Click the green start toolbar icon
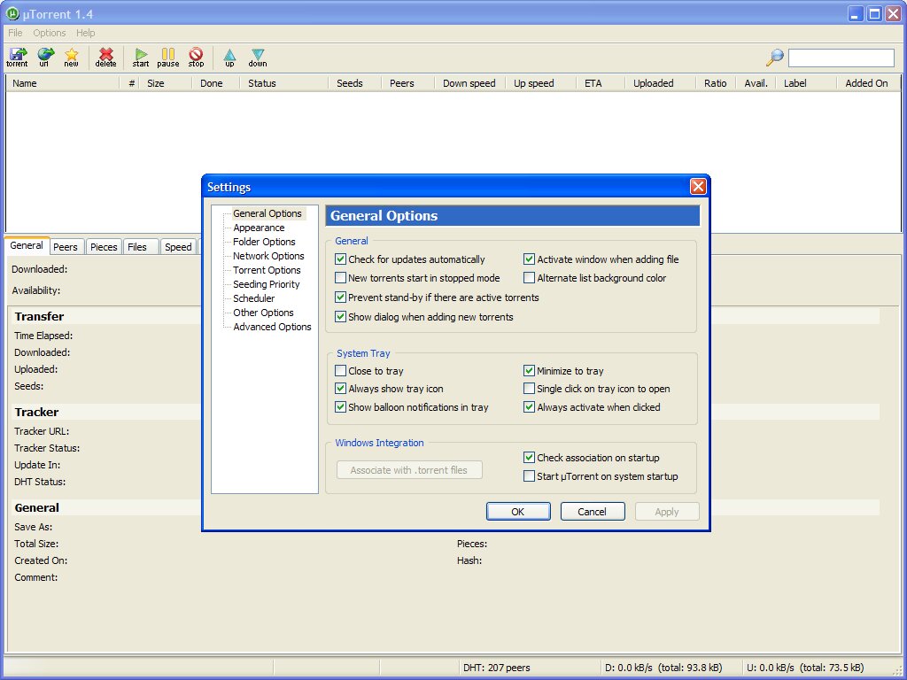This screenshot has height=680, width=907. pos(141,57)
